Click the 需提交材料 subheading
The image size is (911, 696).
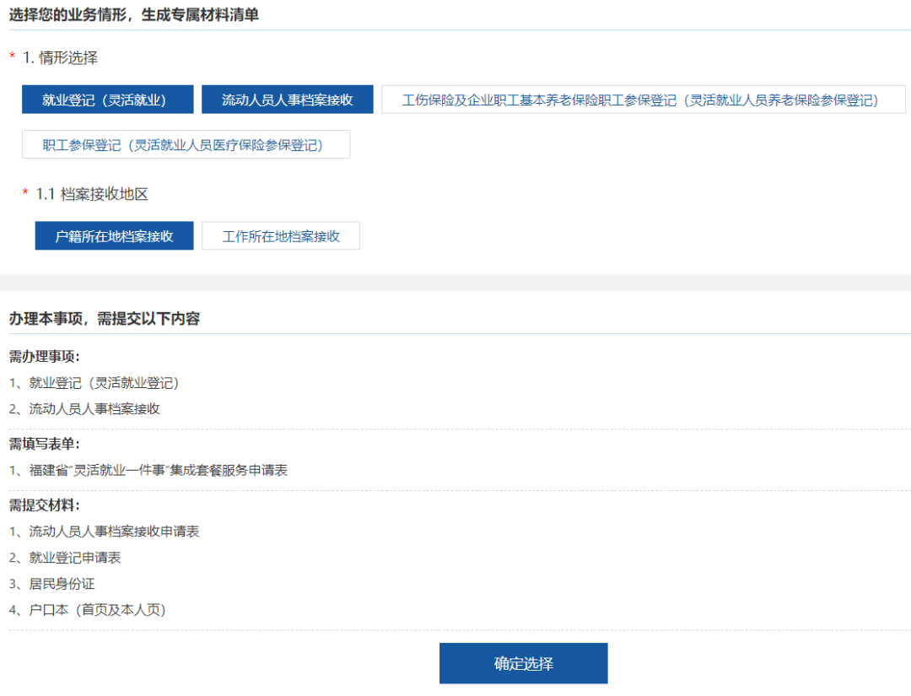coord(44,504)
